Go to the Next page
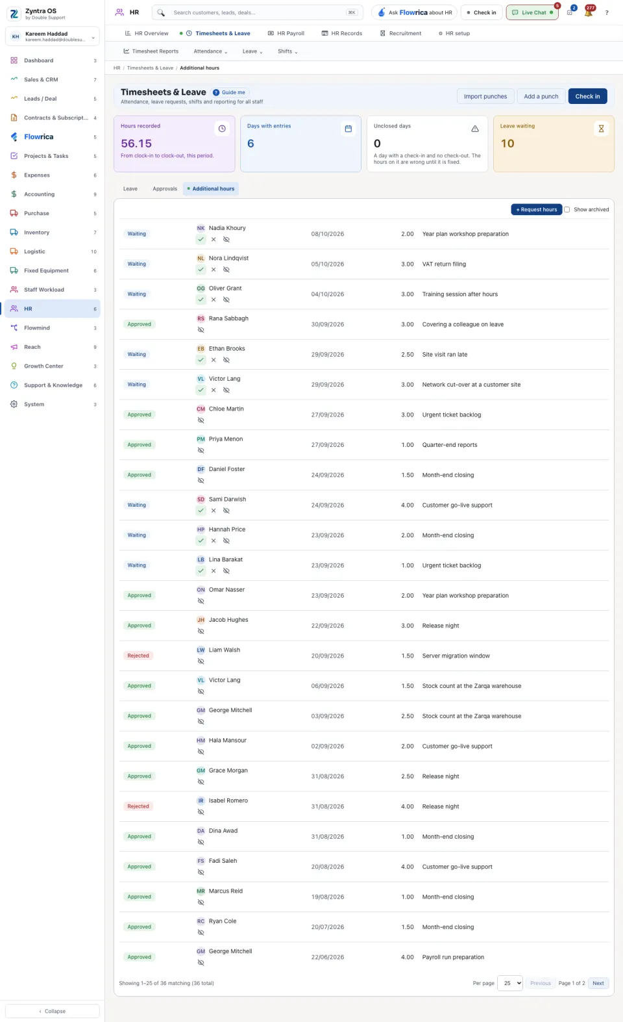The image size is (623, 1022). (x=598, y=983)
